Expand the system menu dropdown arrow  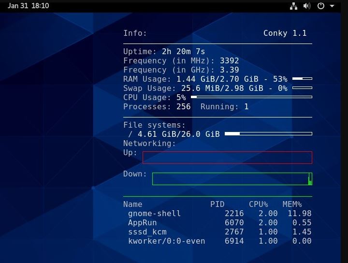332,6
